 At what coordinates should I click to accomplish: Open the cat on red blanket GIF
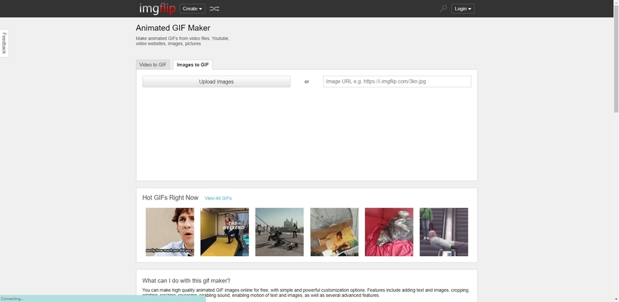[389, 232]
